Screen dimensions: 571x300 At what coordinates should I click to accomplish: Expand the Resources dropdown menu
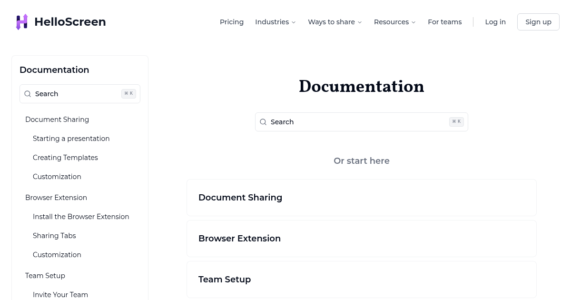pos(395,22)
